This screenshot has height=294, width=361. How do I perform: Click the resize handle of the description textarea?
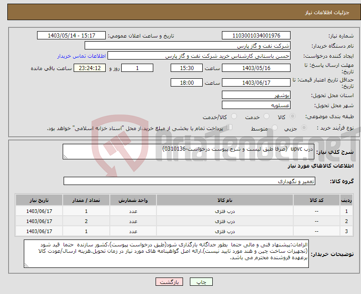pyautogui.click(x=65, y=157)
